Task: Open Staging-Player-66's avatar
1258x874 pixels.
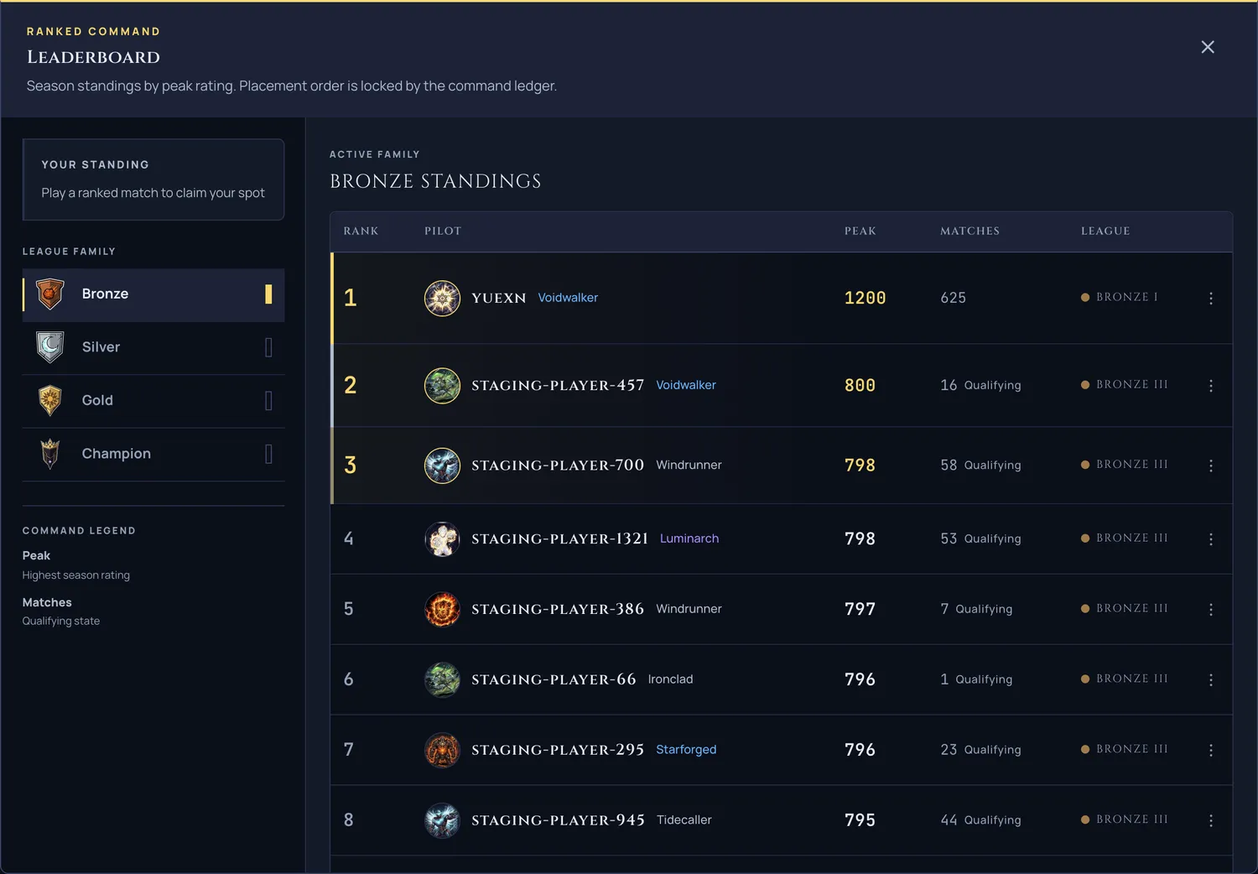Action: click(442, 680)
